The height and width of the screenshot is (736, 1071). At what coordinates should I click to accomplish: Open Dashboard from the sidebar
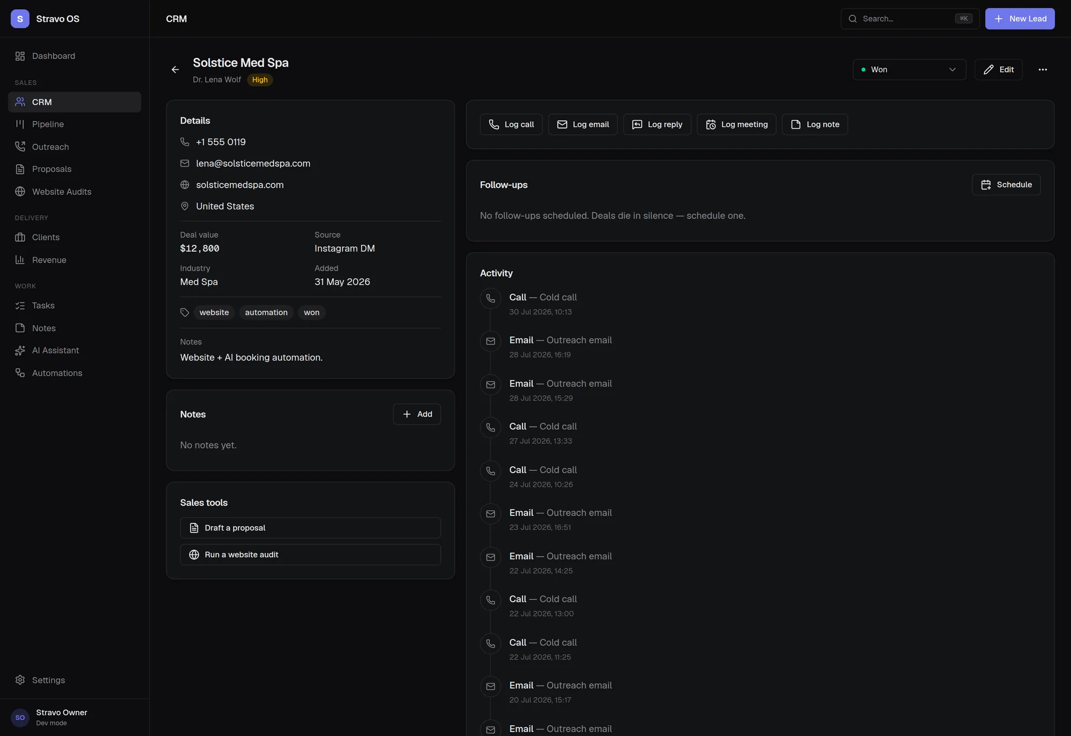[x=74, y=56]
